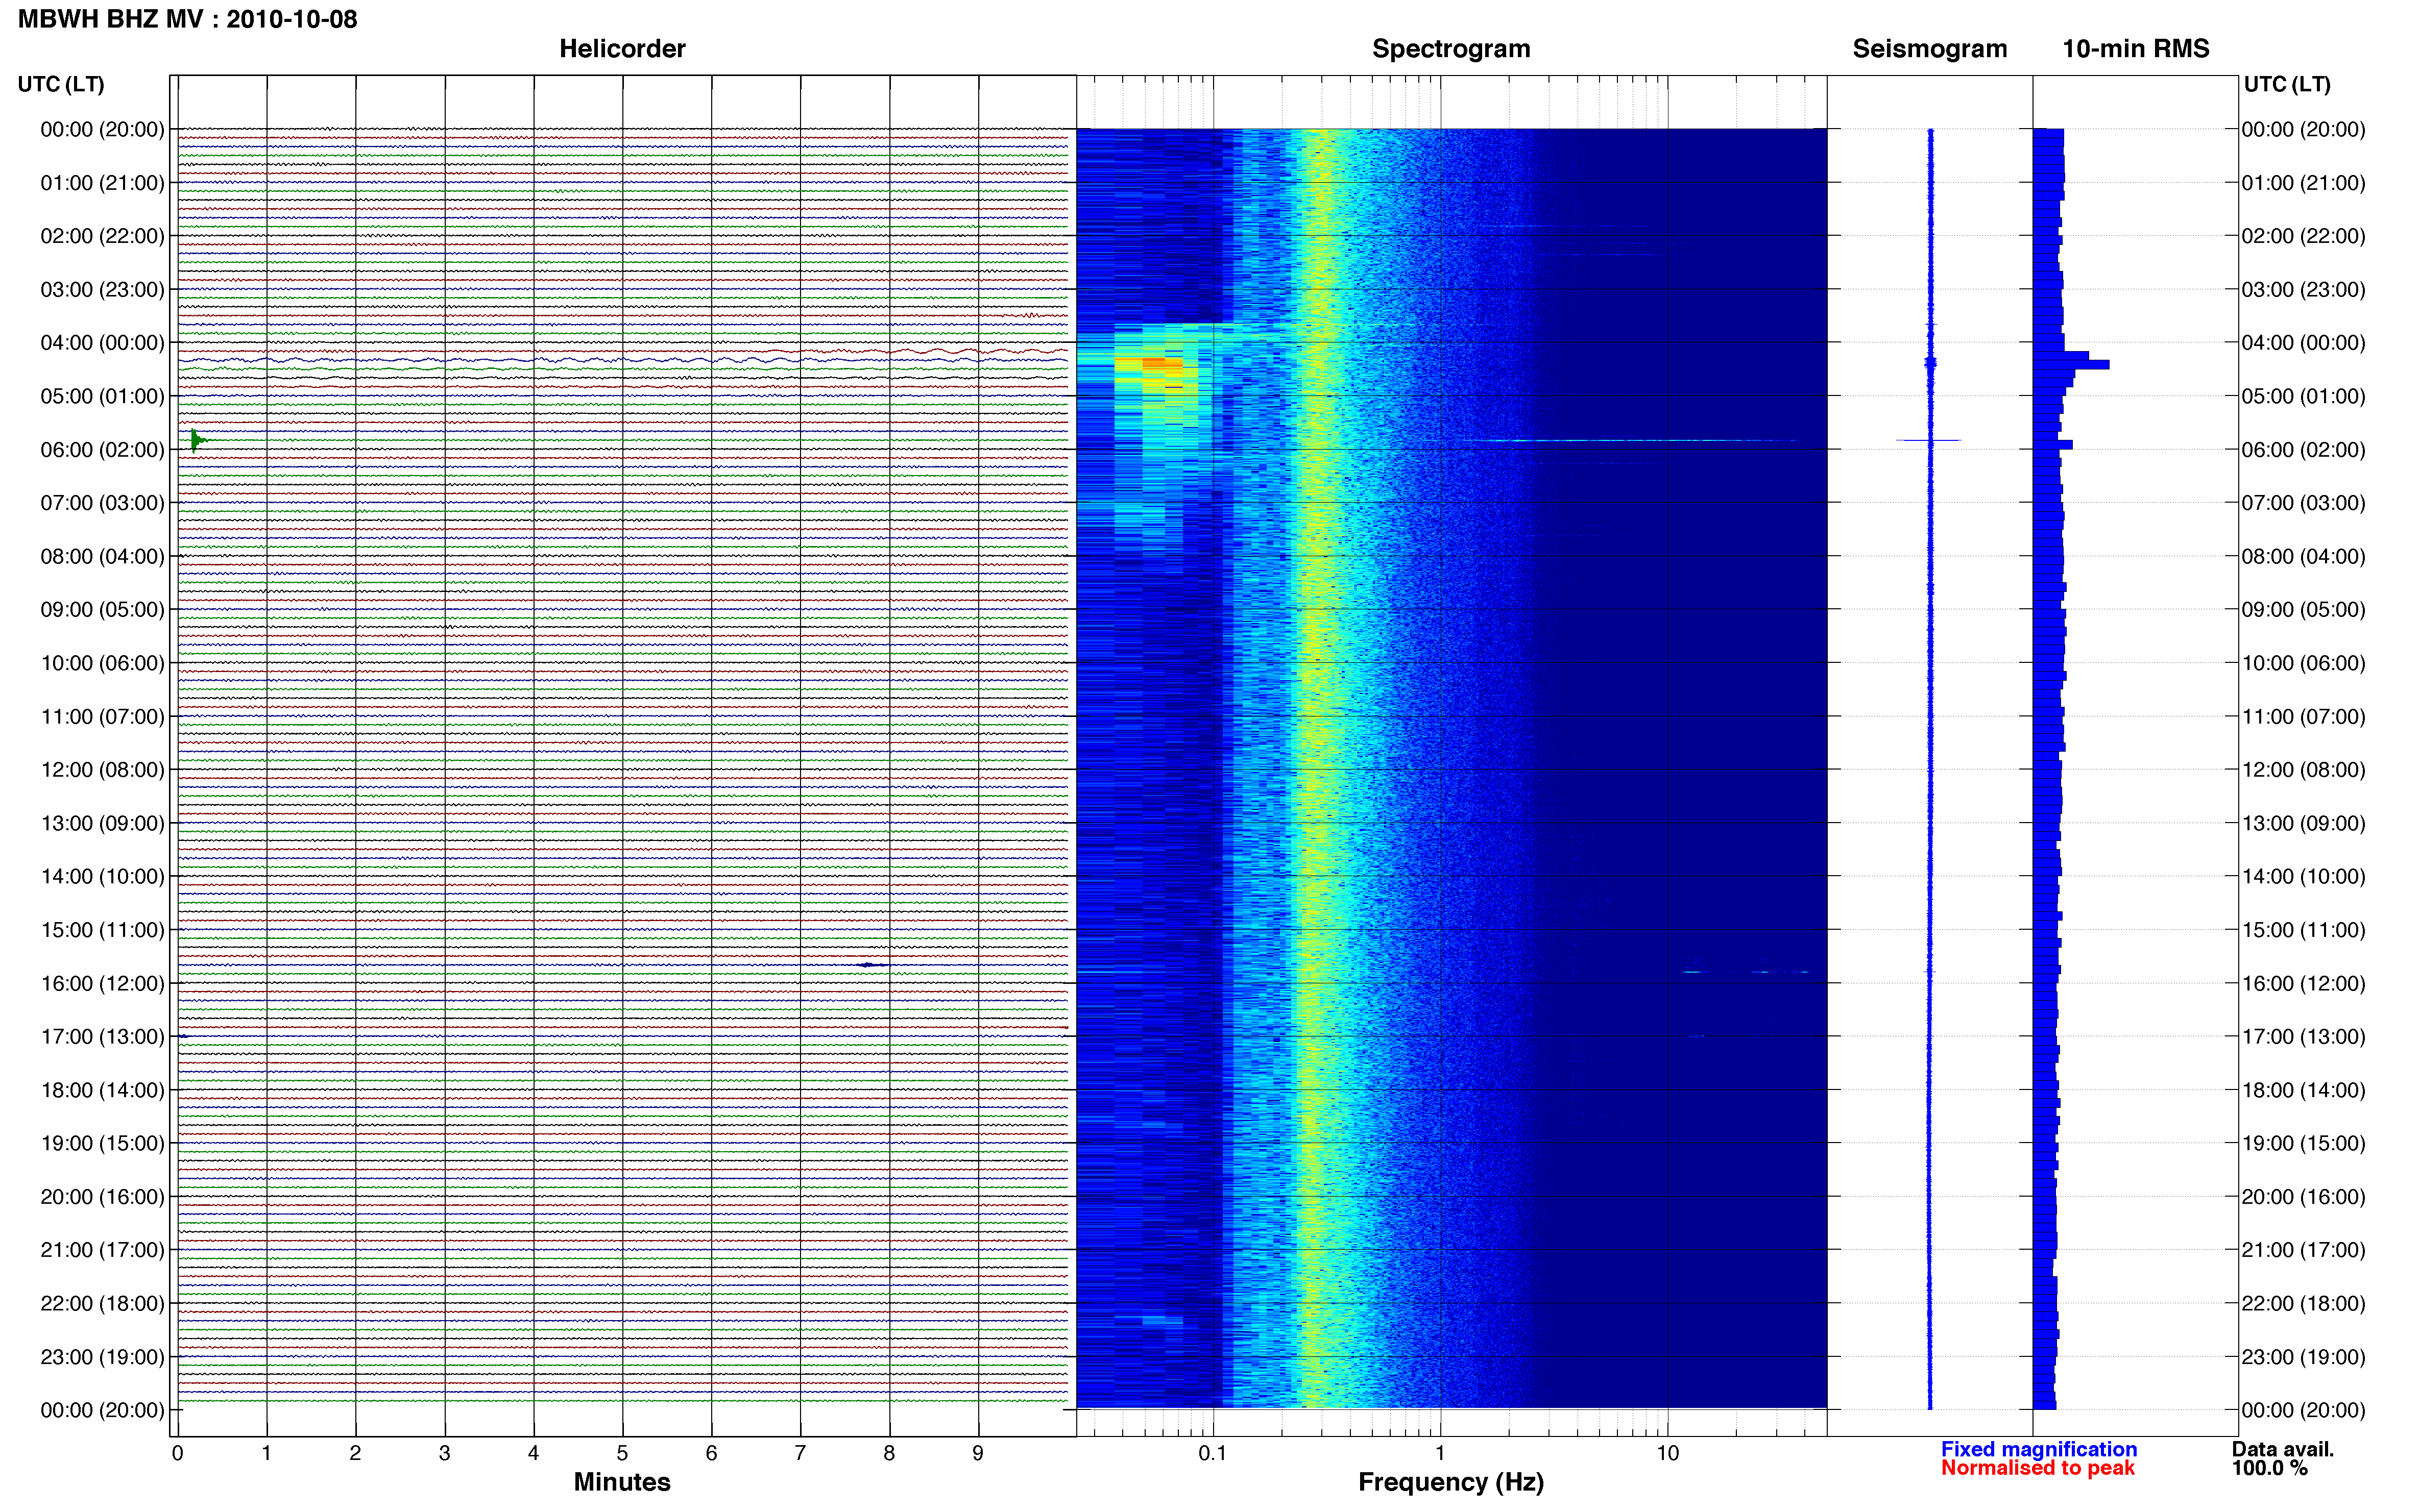Click the horizontal spike in the Seismogram near 06:00

point(1928,440)
